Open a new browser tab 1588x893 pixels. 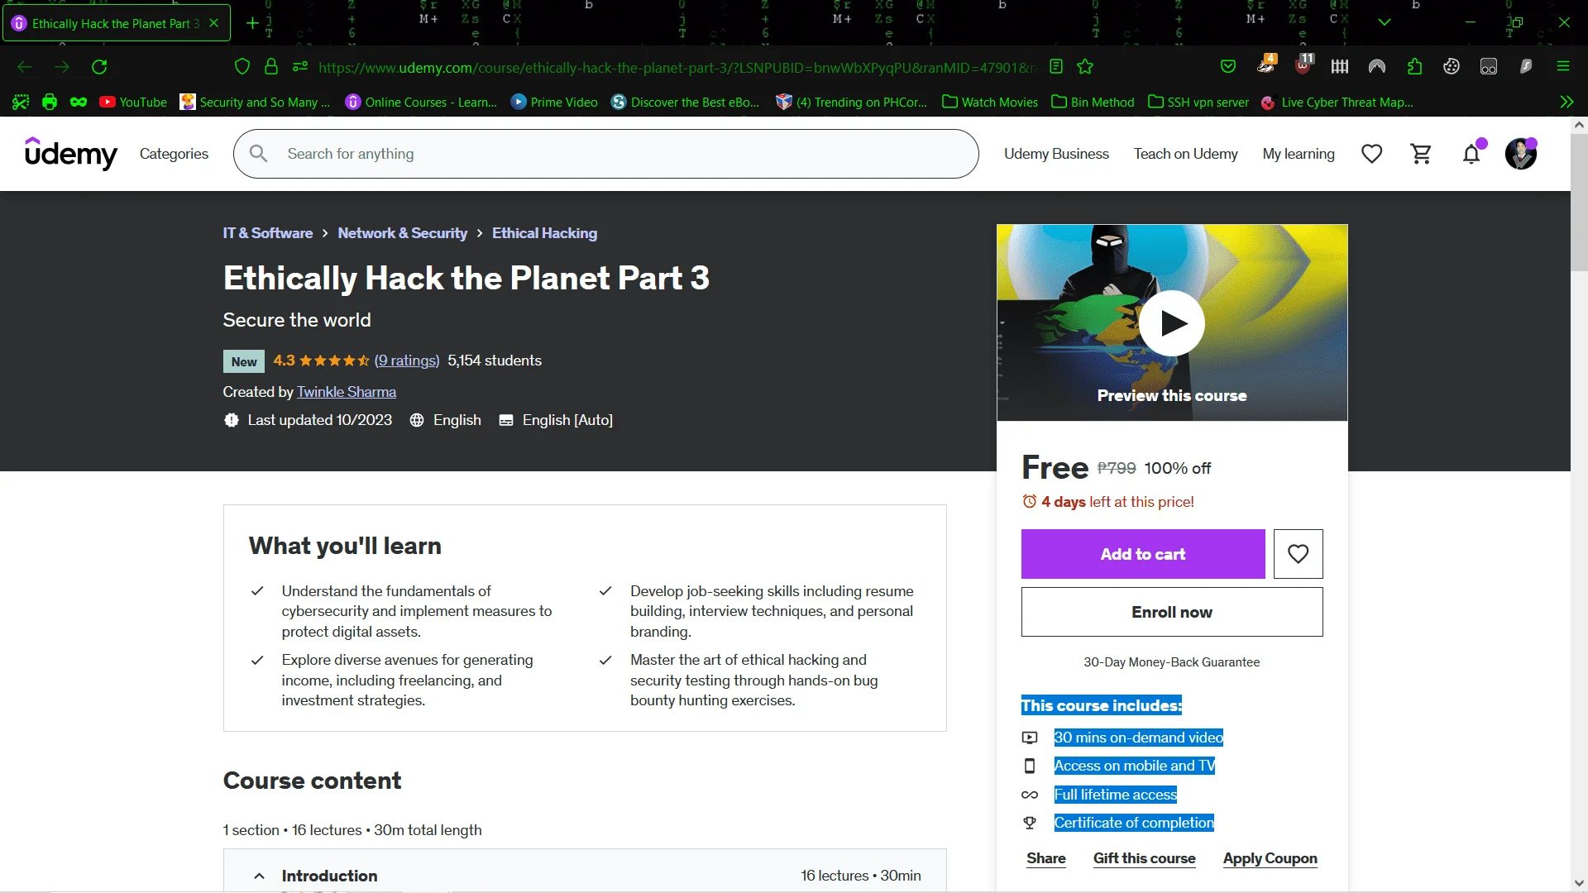[252, 23]
